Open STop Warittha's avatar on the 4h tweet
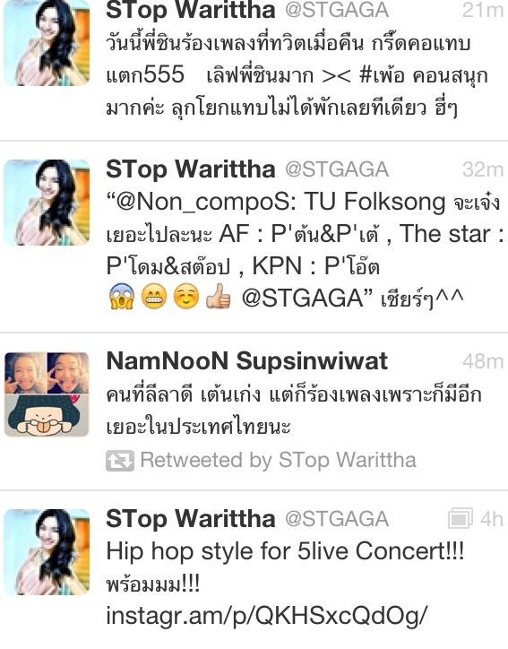 47,552
